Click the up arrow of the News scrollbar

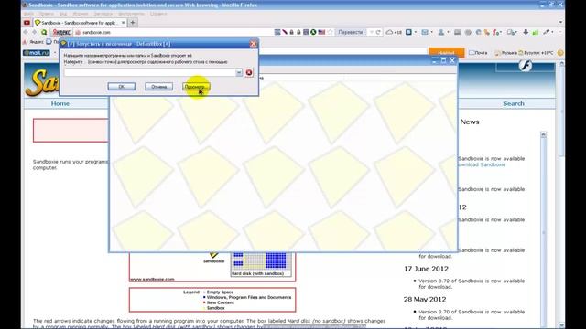[543, 134]
